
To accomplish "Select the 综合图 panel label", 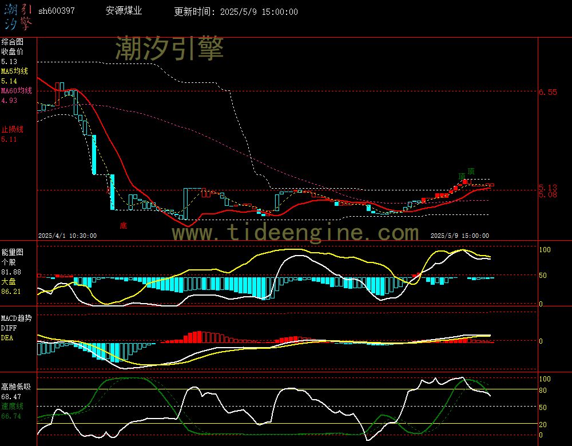I will click(12, 42).
